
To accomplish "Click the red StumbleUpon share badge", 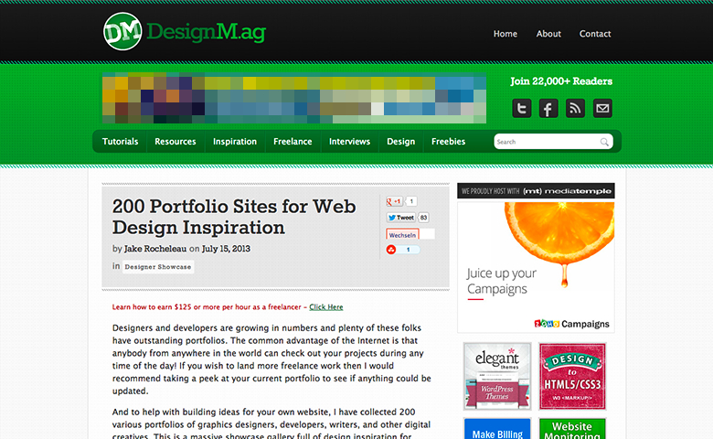I will [393, 249].
